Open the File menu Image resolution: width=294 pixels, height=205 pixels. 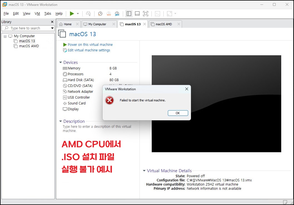6,14
